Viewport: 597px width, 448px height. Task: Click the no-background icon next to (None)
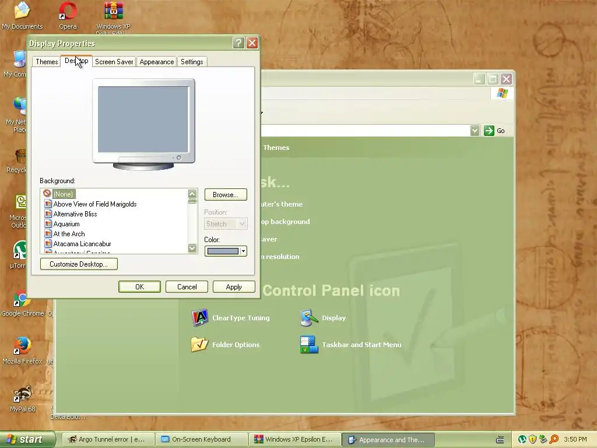(47, 194)
